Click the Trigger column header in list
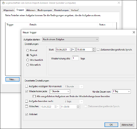Image resolution: width=137 pixels, height=129 pixels. [x=17, y=25]
